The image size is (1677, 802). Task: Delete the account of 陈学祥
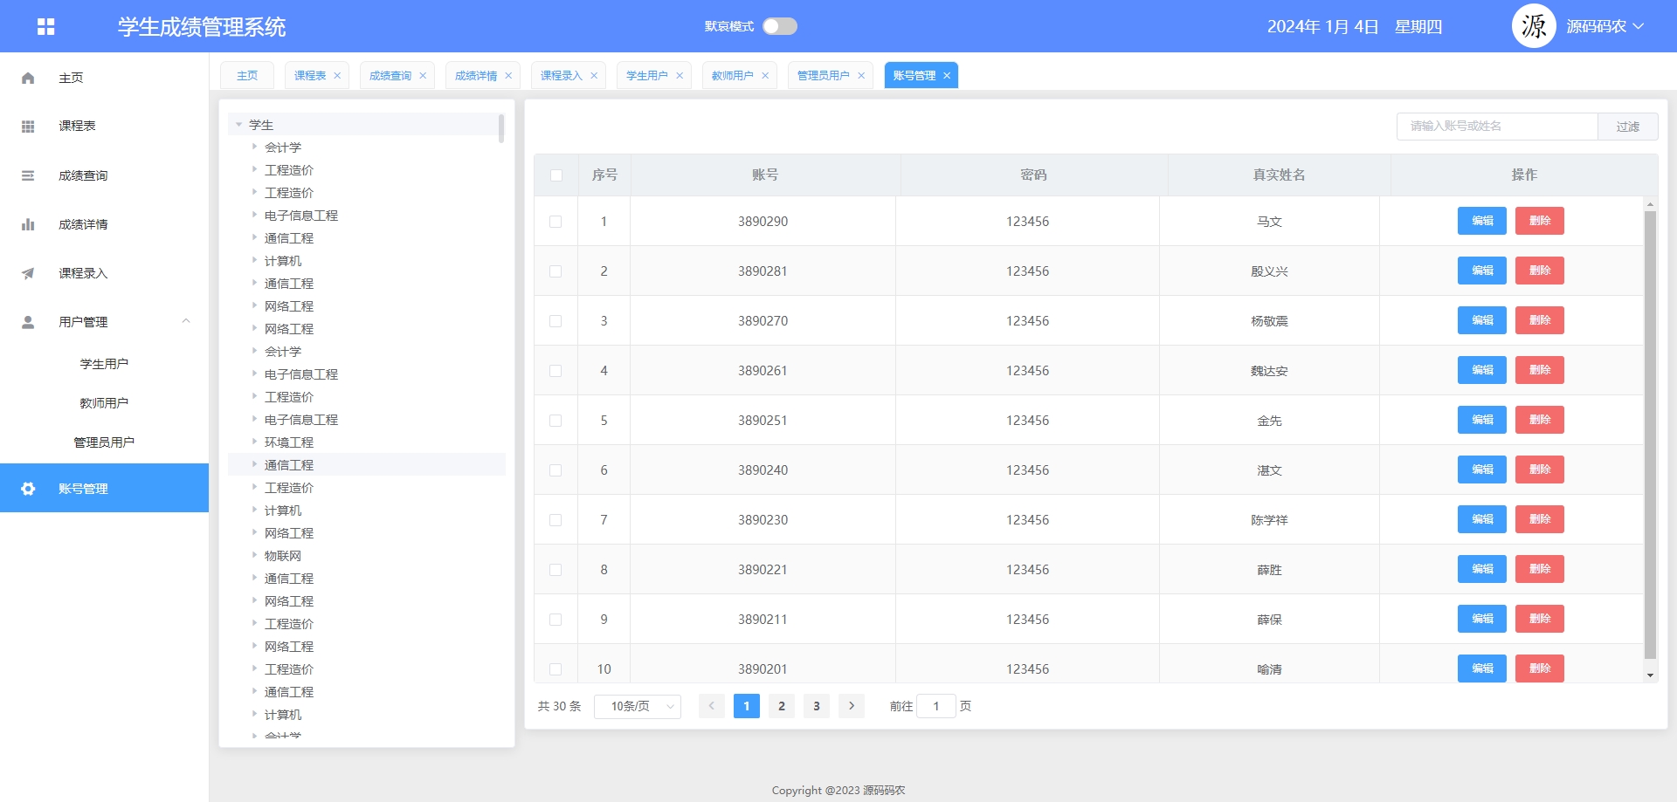pyautogui.click(x=1540, y=519)
